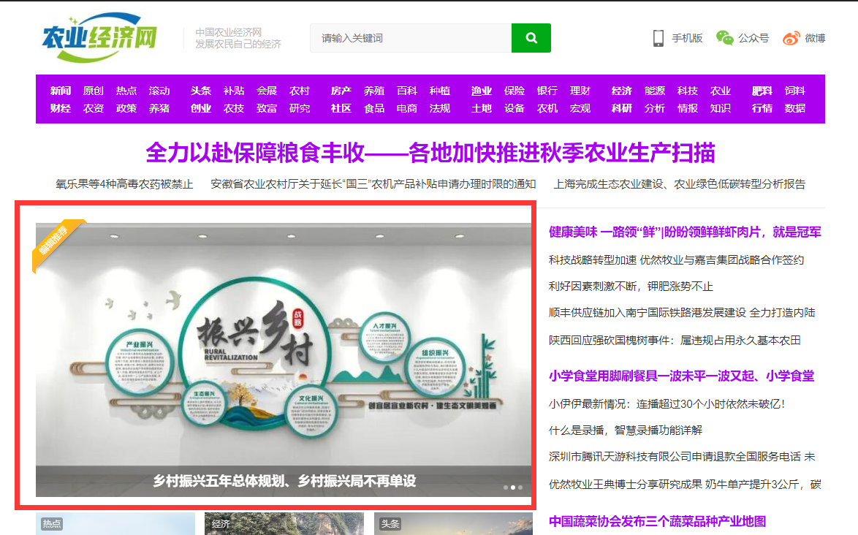
Task: Open 房产 navigation item
Action: point(341,91)
